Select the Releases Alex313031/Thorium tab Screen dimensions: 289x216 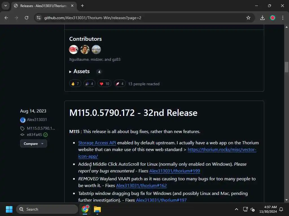point(43,6)
